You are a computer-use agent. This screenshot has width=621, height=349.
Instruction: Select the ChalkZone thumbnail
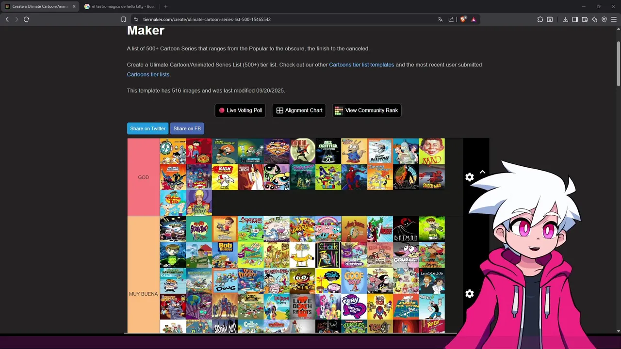328,254
